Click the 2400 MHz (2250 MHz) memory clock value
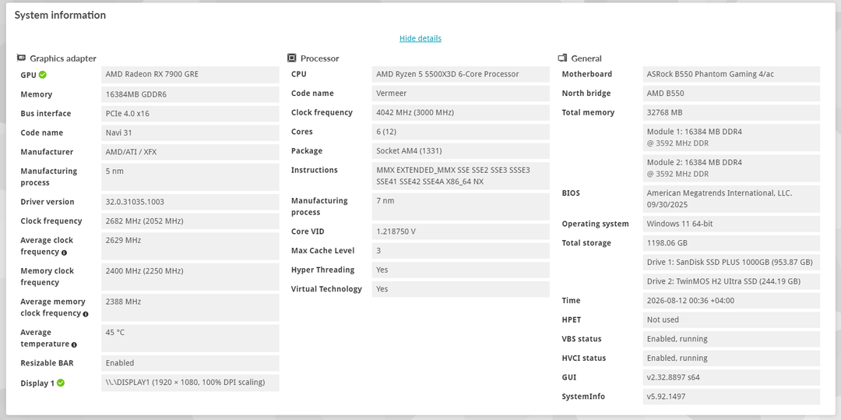This screenshot has height=420, width=841. (x=191, y=277)
